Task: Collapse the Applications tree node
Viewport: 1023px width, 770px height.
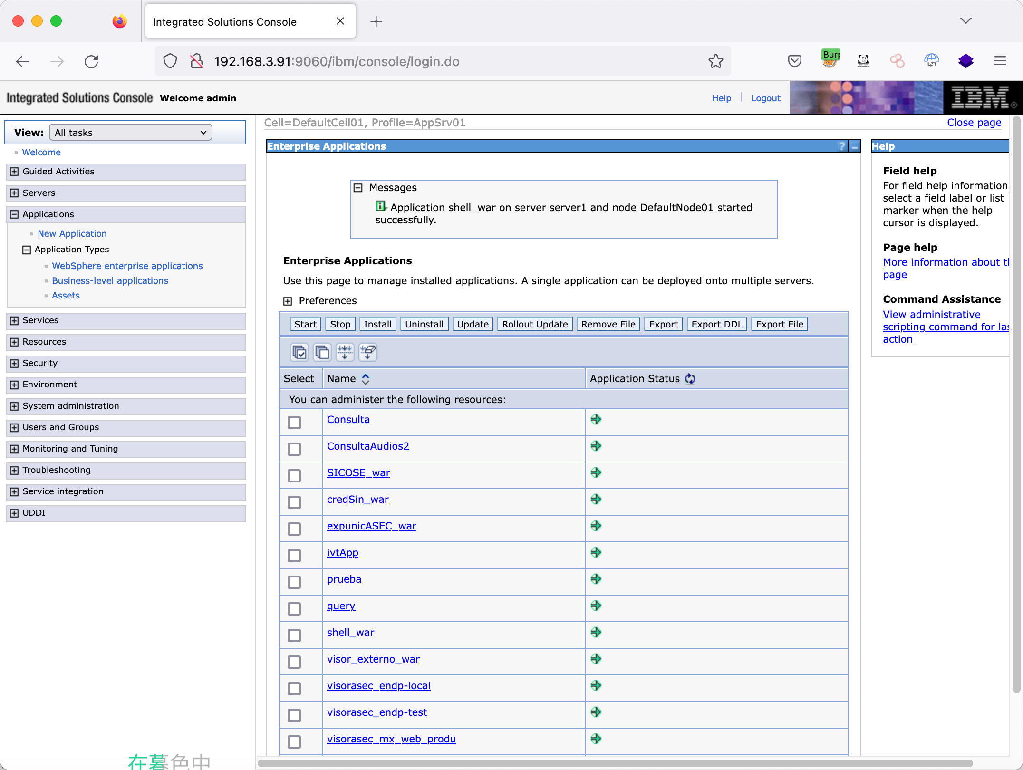Action: click(x=14, y=214)
